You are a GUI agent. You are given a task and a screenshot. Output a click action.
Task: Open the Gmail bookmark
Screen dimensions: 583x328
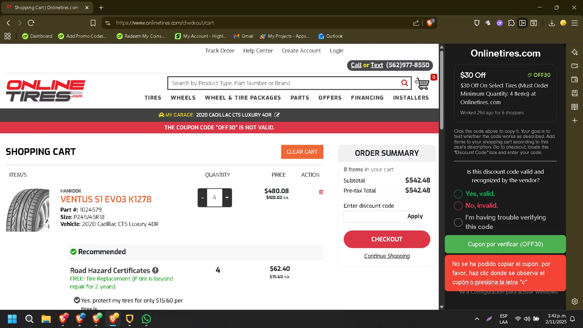pos(243,36)
